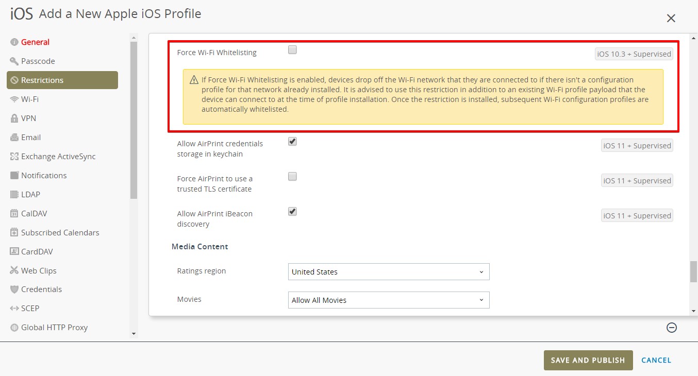
Task: Open the General settings section
Action: pos(35,42)
